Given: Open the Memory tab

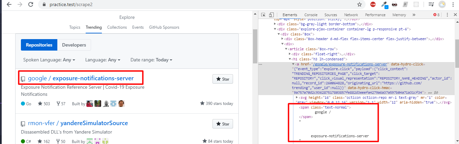Looking at the screenshot, I should coord(399,15).
